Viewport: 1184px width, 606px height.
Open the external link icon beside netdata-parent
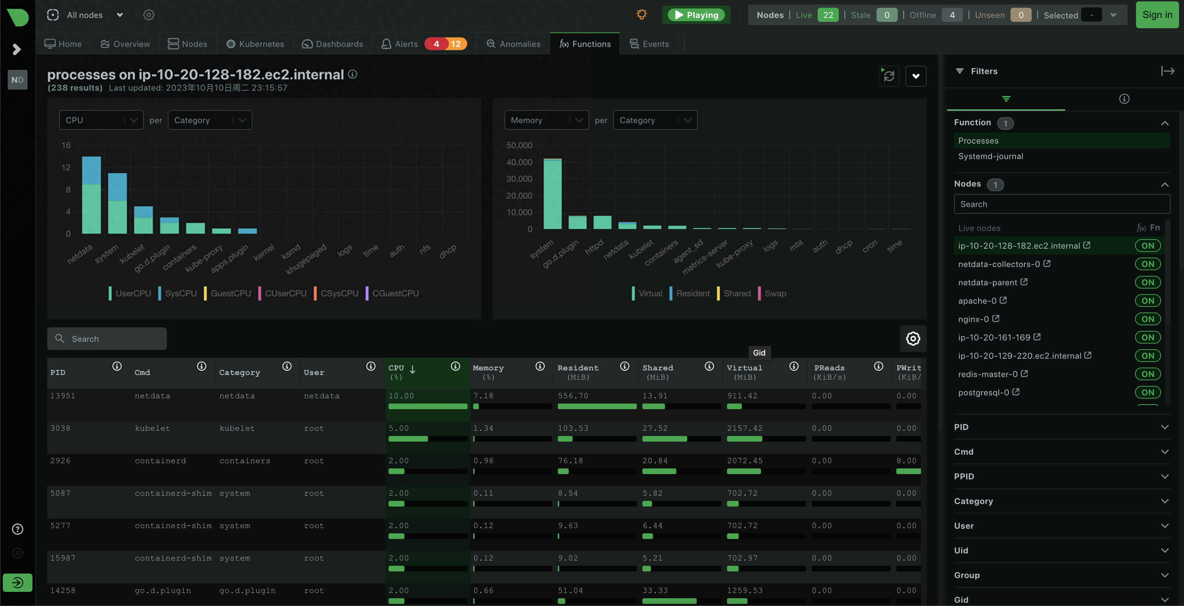1024,282
